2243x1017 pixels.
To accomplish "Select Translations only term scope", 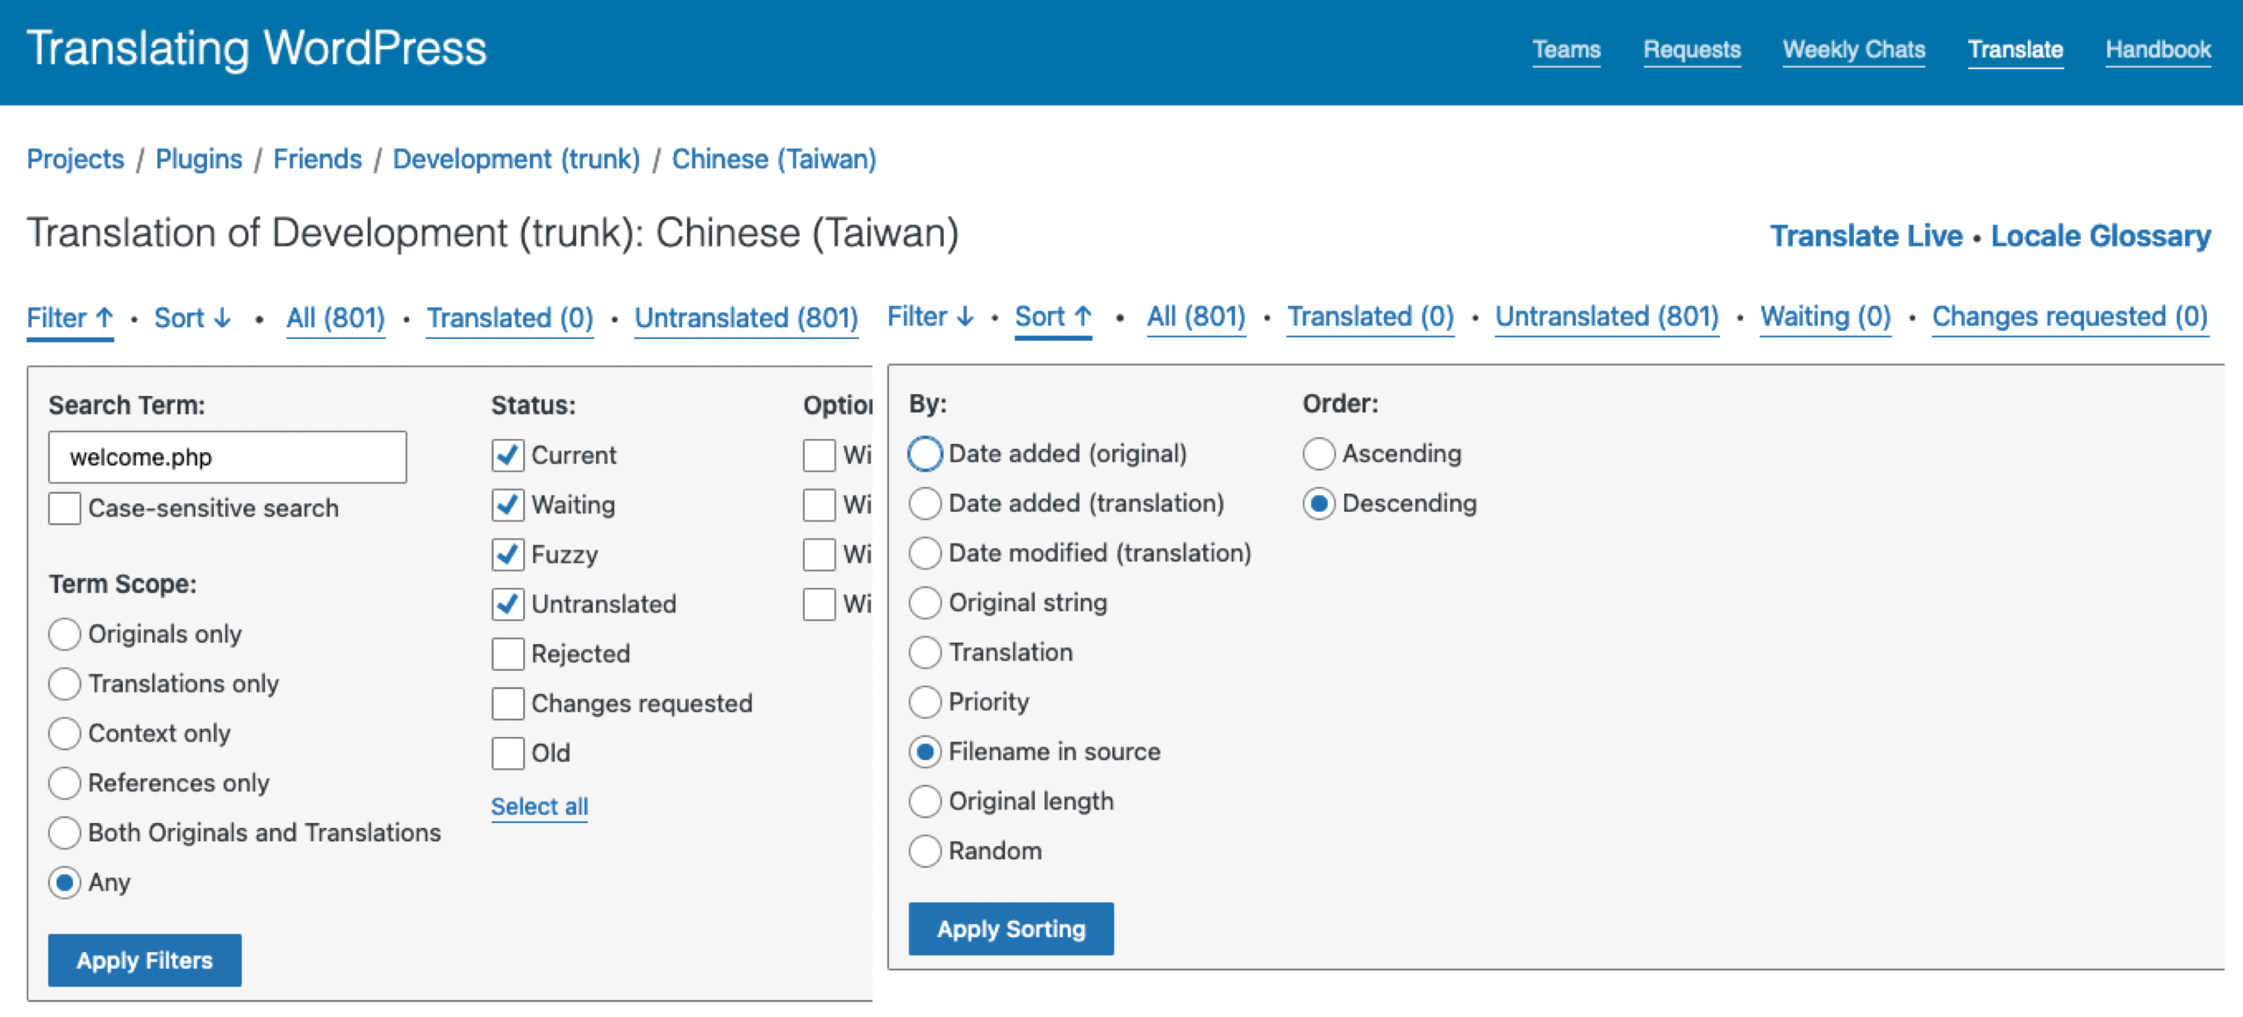I will pos(64,684).
